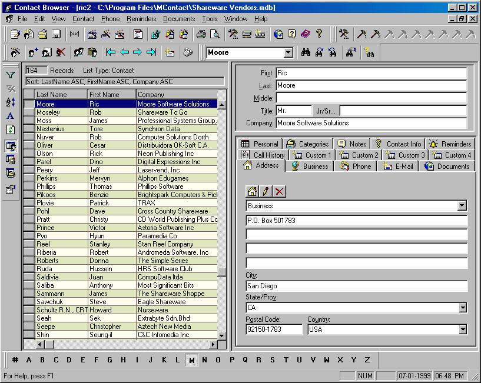This screenshot has height=383, width=481.
Task: Open the Tools menu
Action: click(210, 19)
